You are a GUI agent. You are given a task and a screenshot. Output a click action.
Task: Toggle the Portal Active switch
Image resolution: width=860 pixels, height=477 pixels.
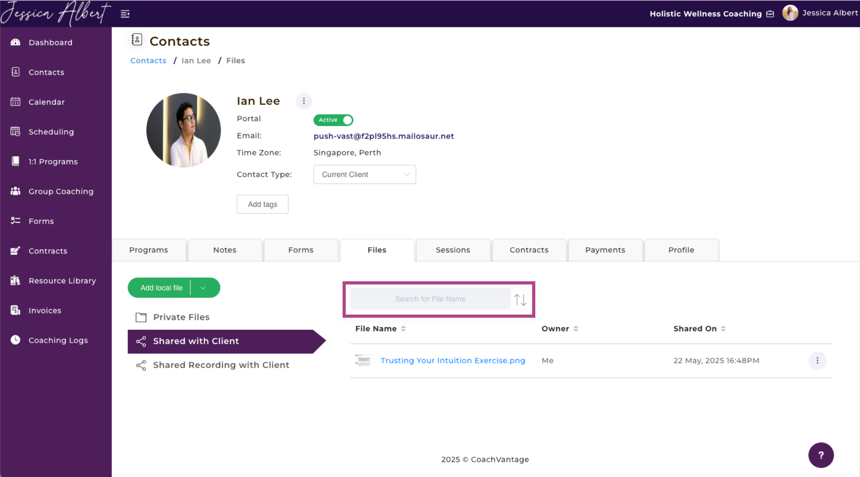[333, 120]
